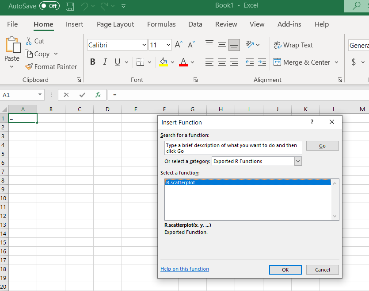Switch to the Page Layout tab
Screen dimensions: 369x291
click(x=115, y=24)
